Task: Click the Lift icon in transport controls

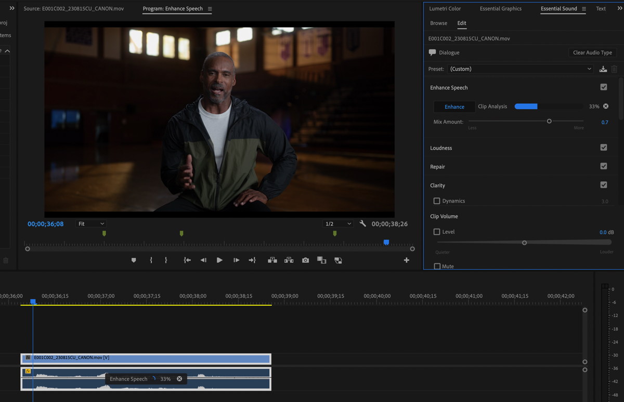Action: [x=272, y=260]
